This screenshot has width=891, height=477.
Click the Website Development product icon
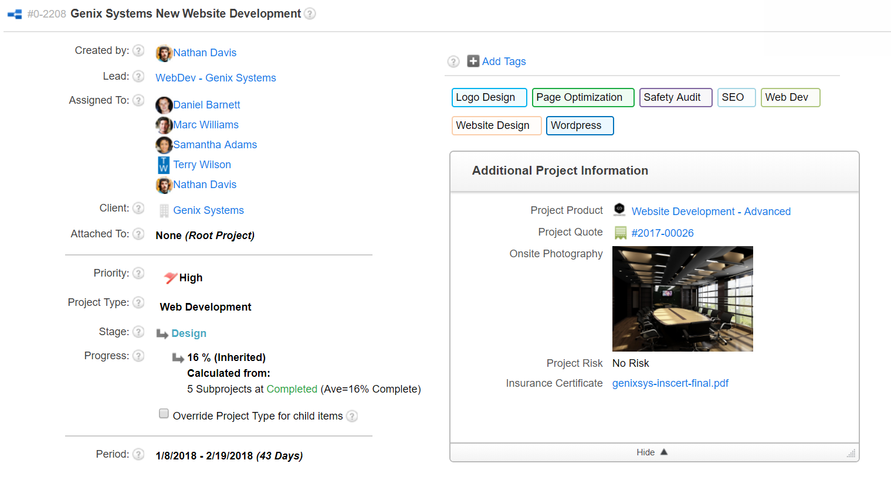coord(619,210)
